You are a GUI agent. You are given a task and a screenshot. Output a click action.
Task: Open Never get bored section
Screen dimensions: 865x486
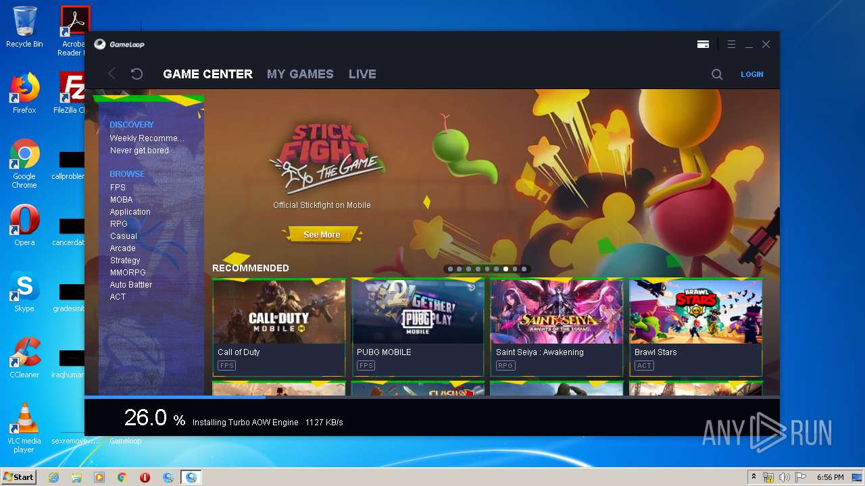tap(139, 151)
